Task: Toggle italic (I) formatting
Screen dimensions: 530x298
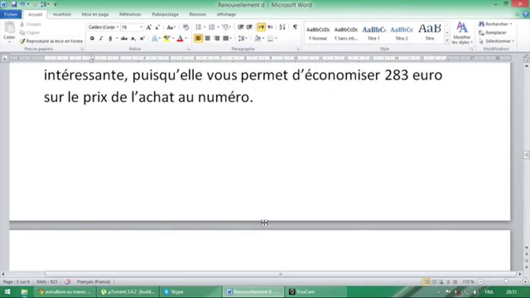Action: coord(101,38)
